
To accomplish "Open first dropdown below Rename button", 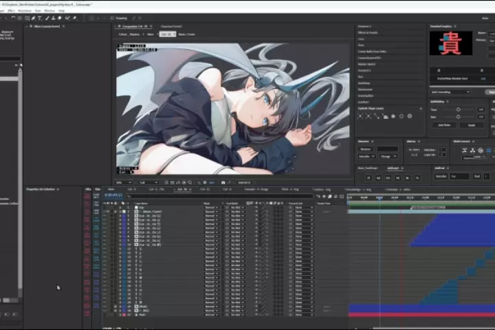I will (366, 157).
